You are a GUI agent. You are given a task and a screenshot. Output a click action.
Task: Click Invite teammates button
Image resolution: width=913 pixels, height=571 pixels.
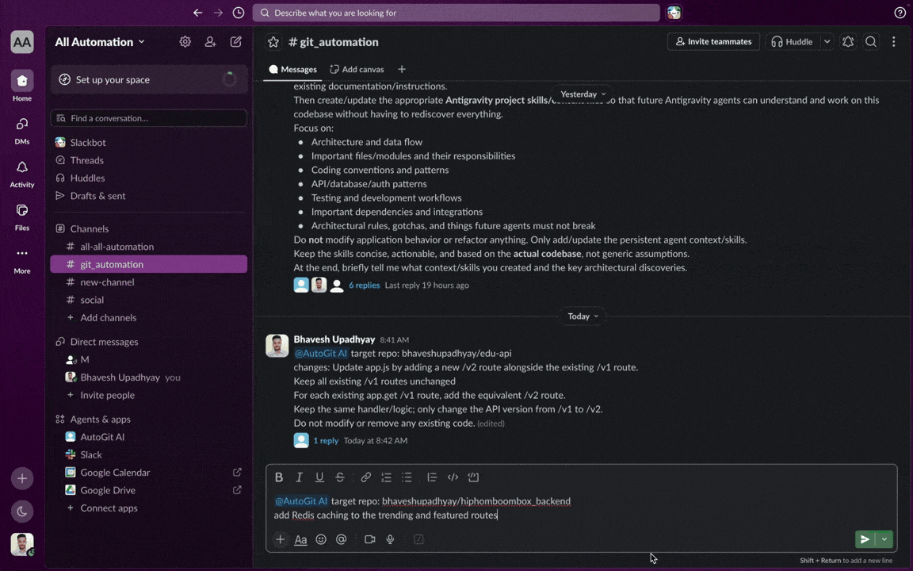713,42
